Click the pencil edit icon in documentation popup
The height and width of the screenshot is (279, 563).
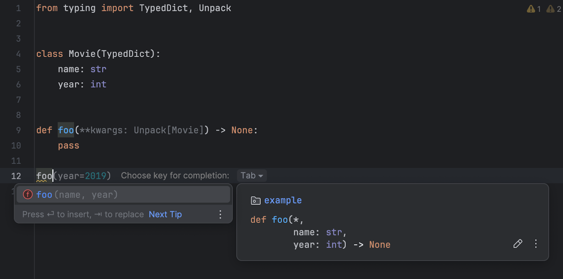pos(518,244)
